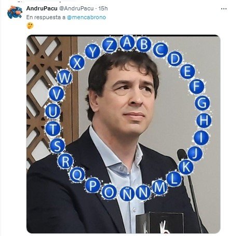Open the @AndruPacu handle link

click(76, 8)
